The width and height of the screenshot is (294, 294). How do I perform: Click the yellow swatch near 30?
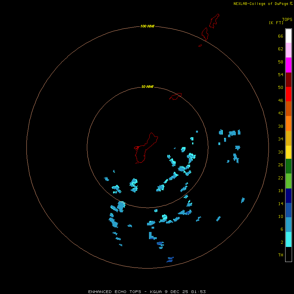coord(288,152)
